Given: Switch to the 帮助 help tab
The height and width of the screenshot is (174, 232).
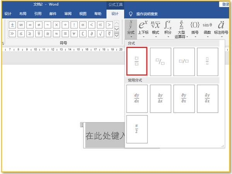Looking at the screenshot, I should coord(98,14).
